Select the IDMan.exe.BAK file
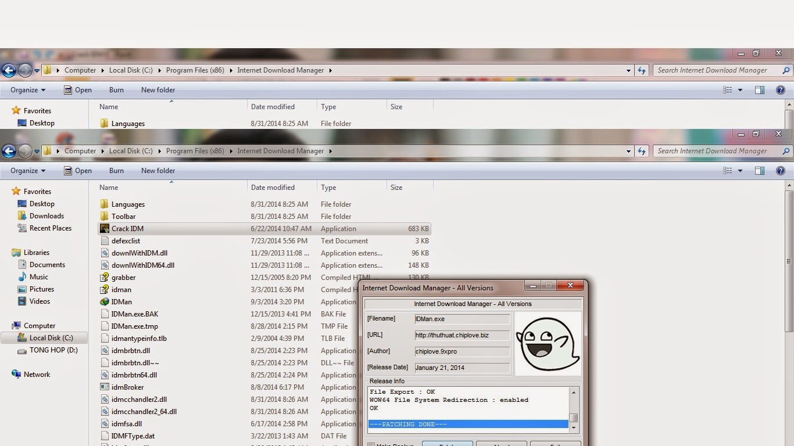The image size is (794, 446). (135, 314)
